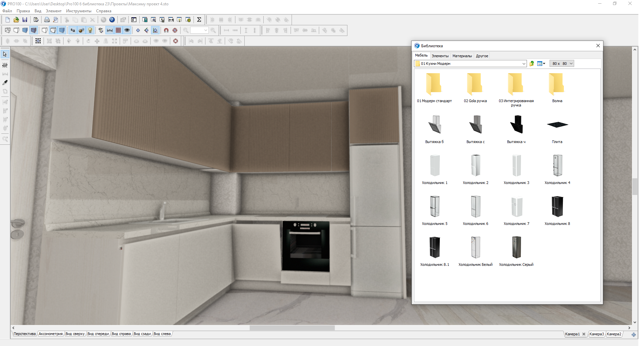Click the Sigma report icon
The height and width of the screenshot is (346, 639).
click(x=199, y=20)
